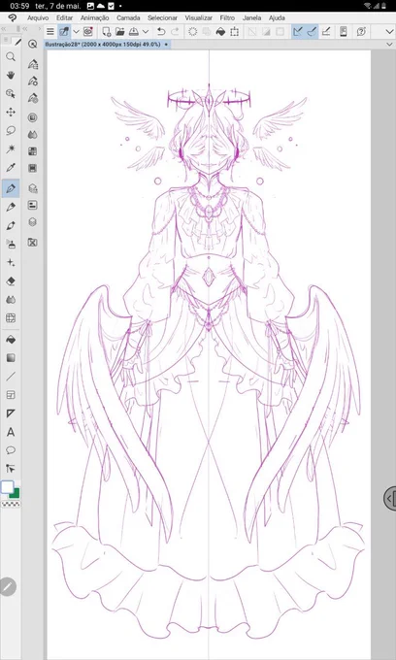
Task: Toggle Snap to Ruler
Action: [x=298, y=31]
